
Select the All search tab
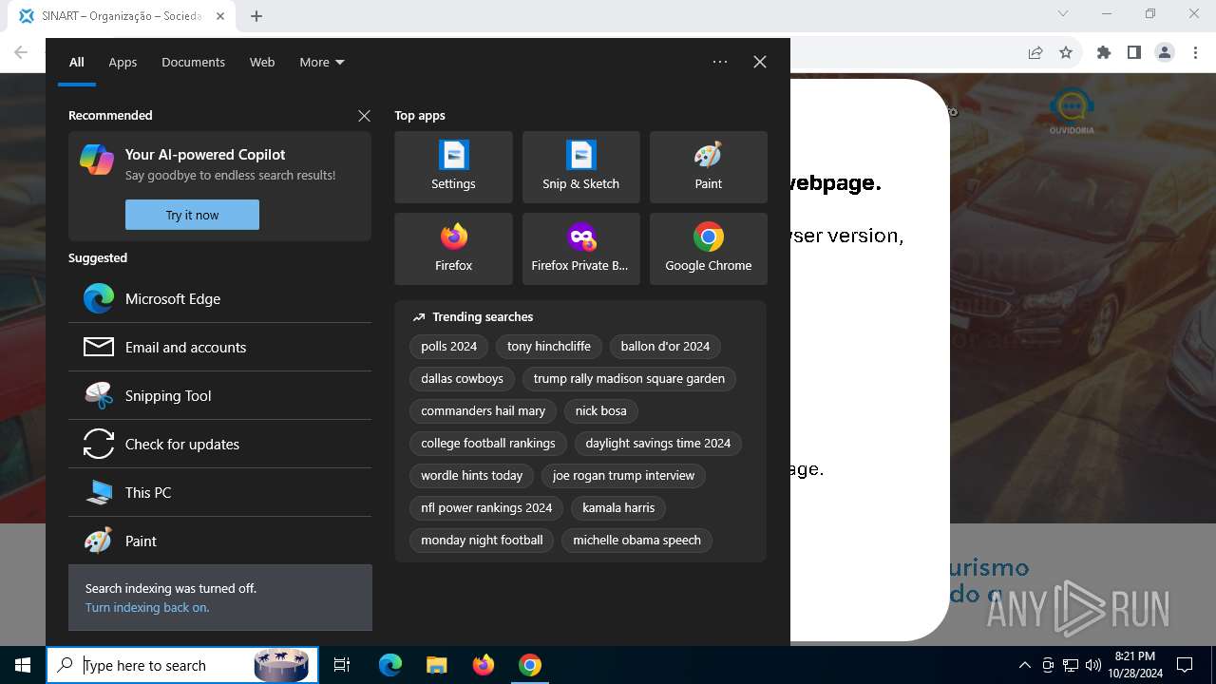(77, 62)
